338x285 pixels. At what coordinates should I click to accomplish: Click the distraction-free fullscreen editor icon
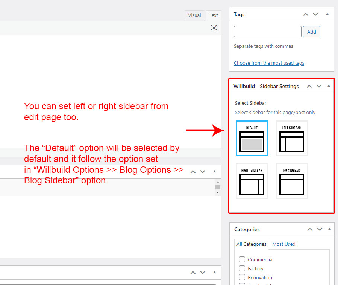click(214, 27)
